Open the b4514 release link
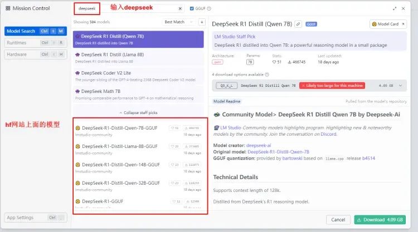The height and width of the screenshot is (232, 418). click(368, 159)
